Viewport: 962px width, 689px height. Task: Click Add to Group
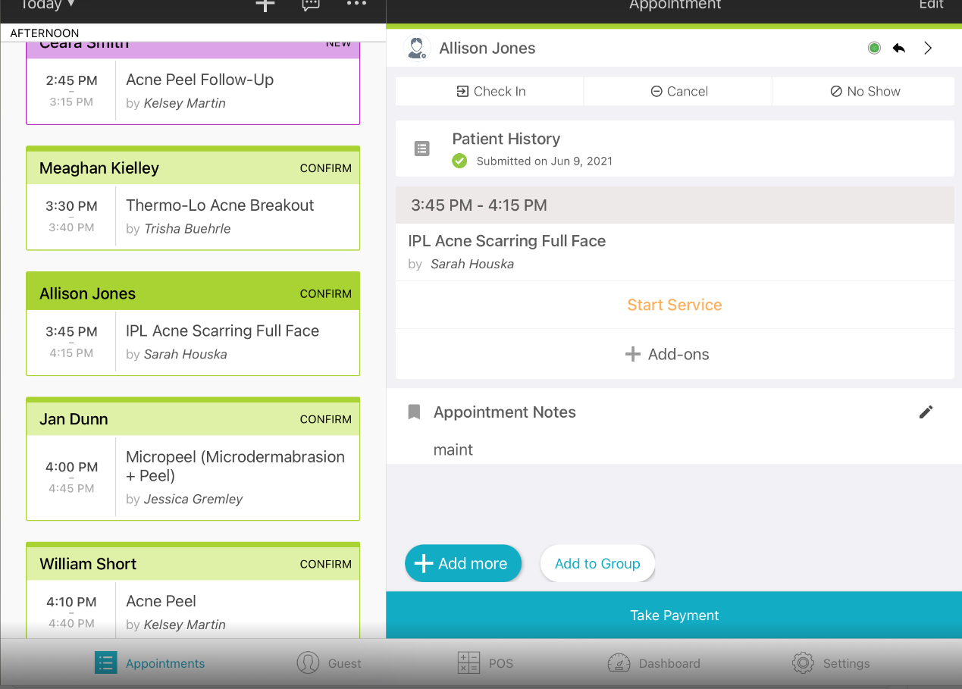click(x=597, y=563)
